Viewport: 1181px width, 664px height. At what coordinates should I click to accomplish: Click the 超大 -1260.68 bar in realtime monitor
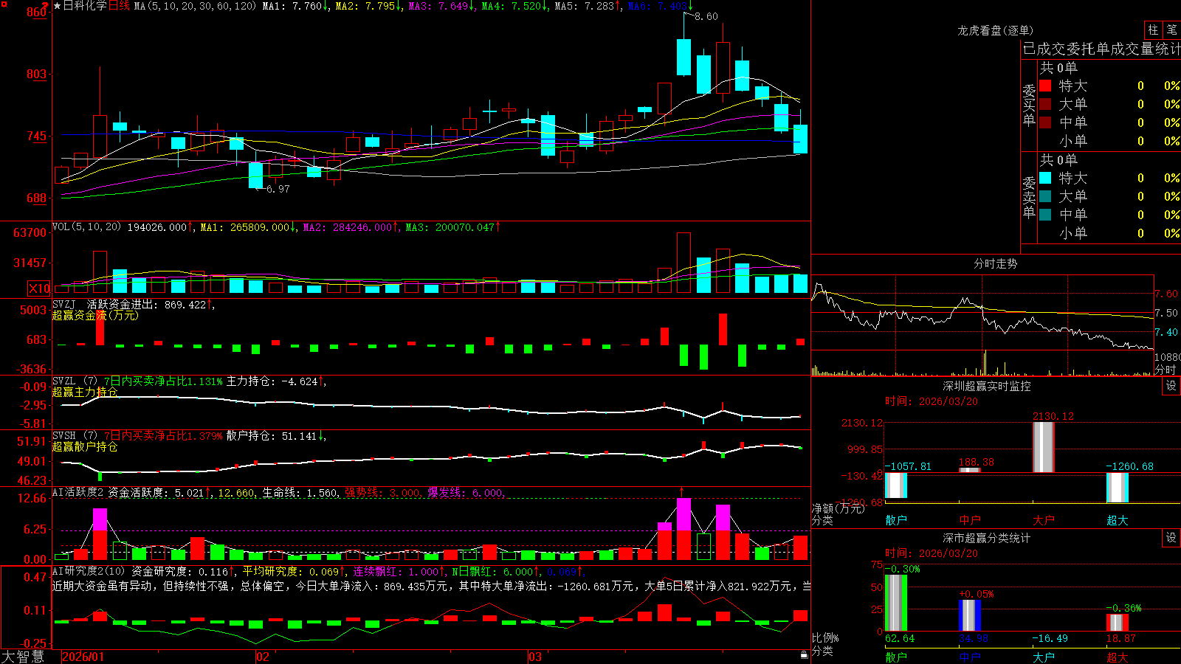click(1117, 488)
